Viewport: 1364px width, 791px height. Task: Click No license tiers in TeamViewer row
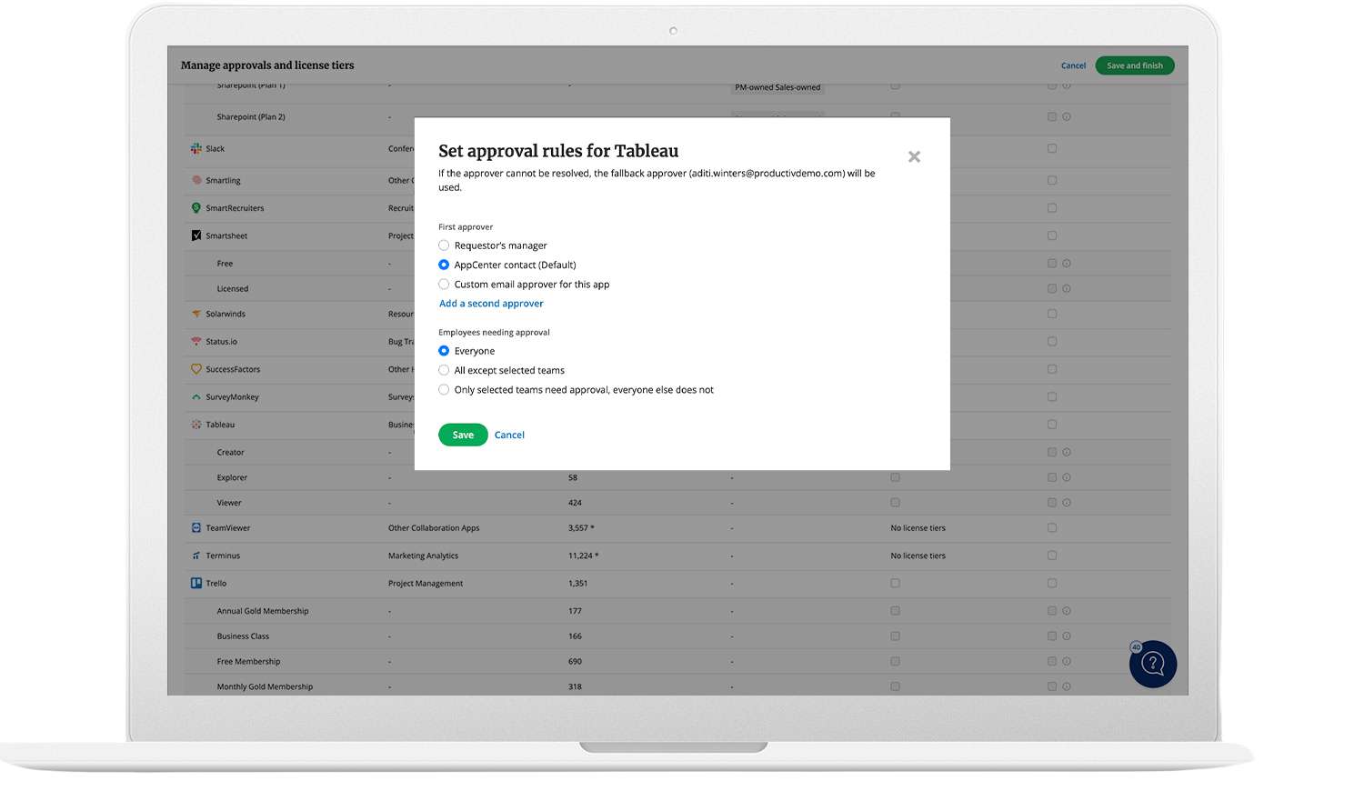[918, 528]
